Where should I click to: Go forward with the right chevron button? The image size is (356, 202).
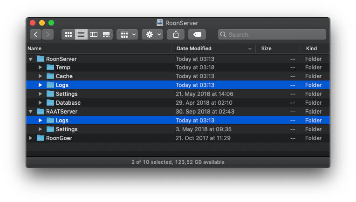point(48,34)
